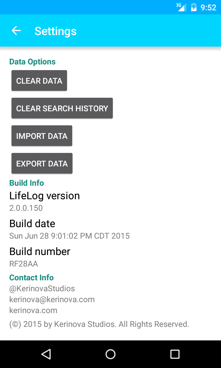This screenshot has height=368, width=221.
Task: Open the kerinova.com website link
Action: 33,310
